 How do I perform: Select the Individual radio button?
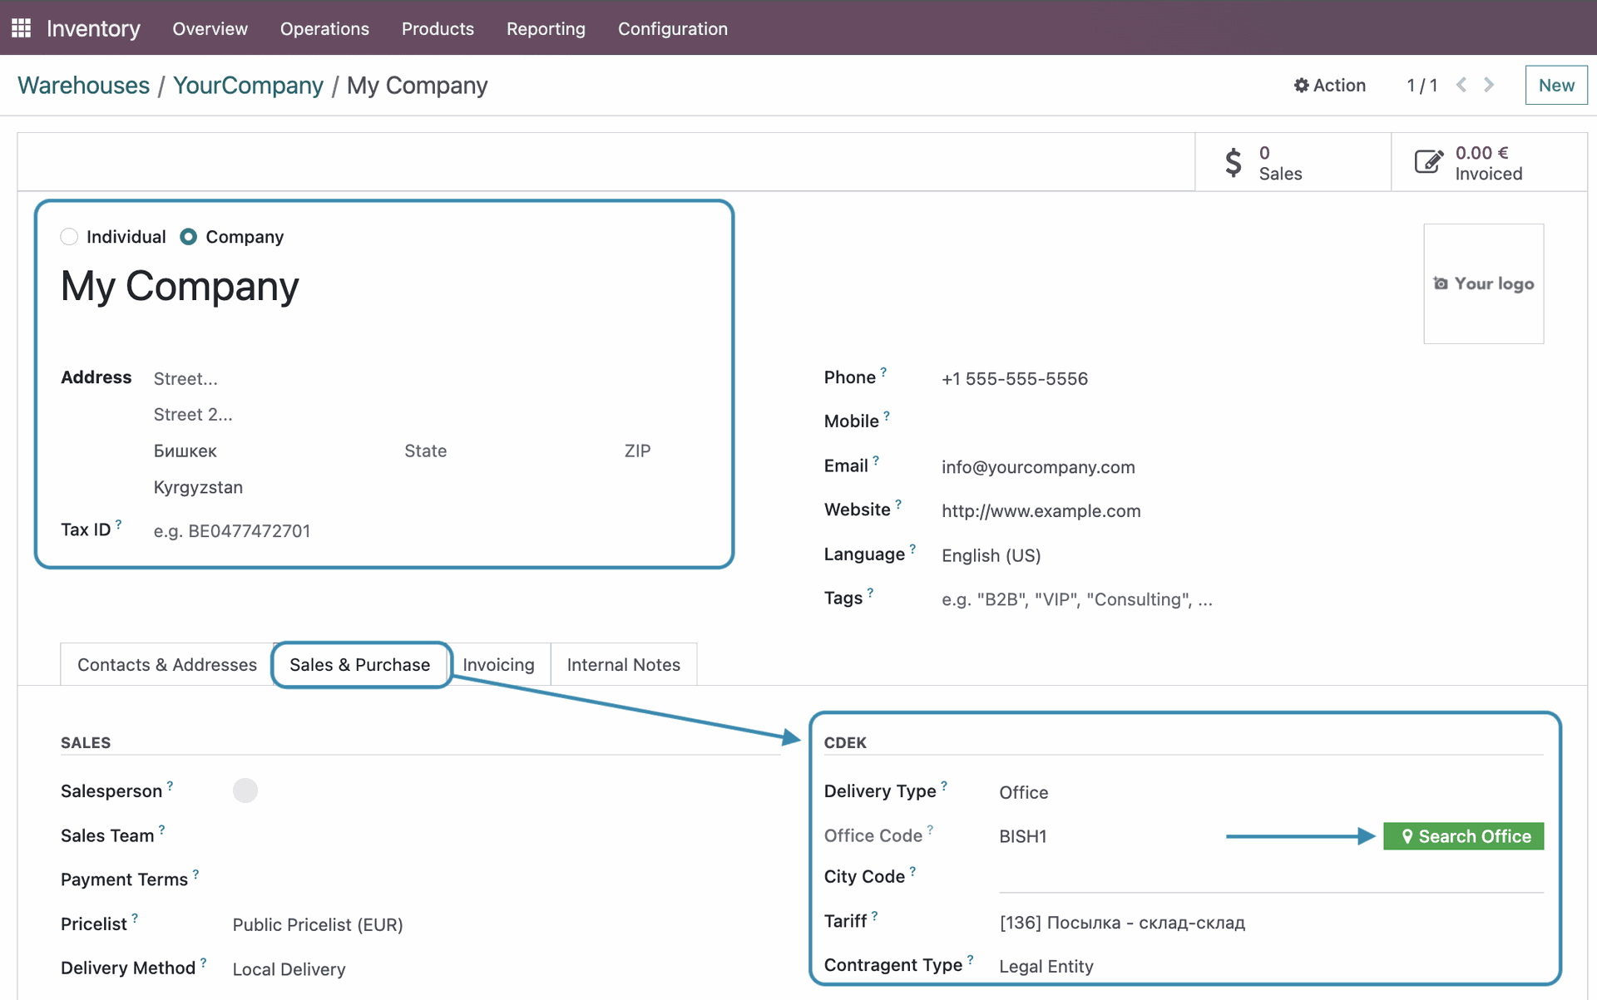tap(70, 237)
